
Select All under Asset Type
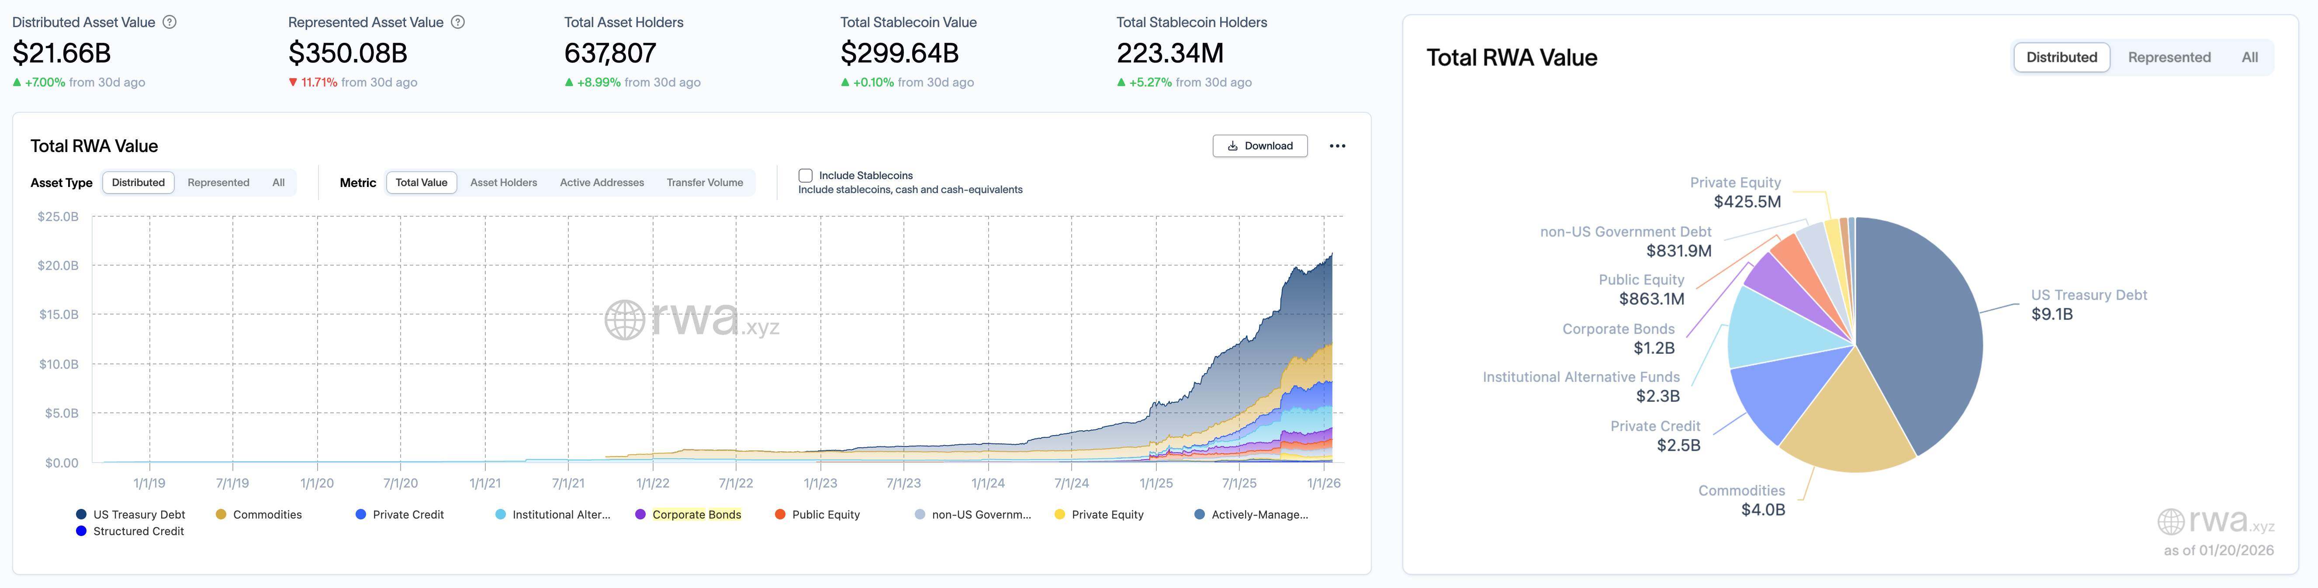pyautogui.click(x=278, y=182)
